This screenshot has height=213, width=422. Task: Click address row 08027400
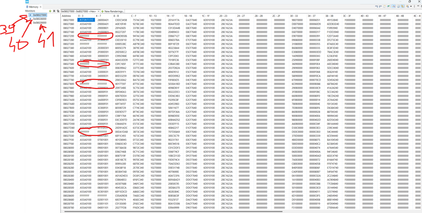(x=68, y=52)
